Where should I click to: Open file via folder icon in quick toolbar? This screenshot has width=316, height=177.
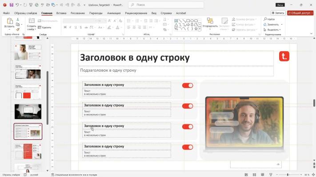(48, 5)
